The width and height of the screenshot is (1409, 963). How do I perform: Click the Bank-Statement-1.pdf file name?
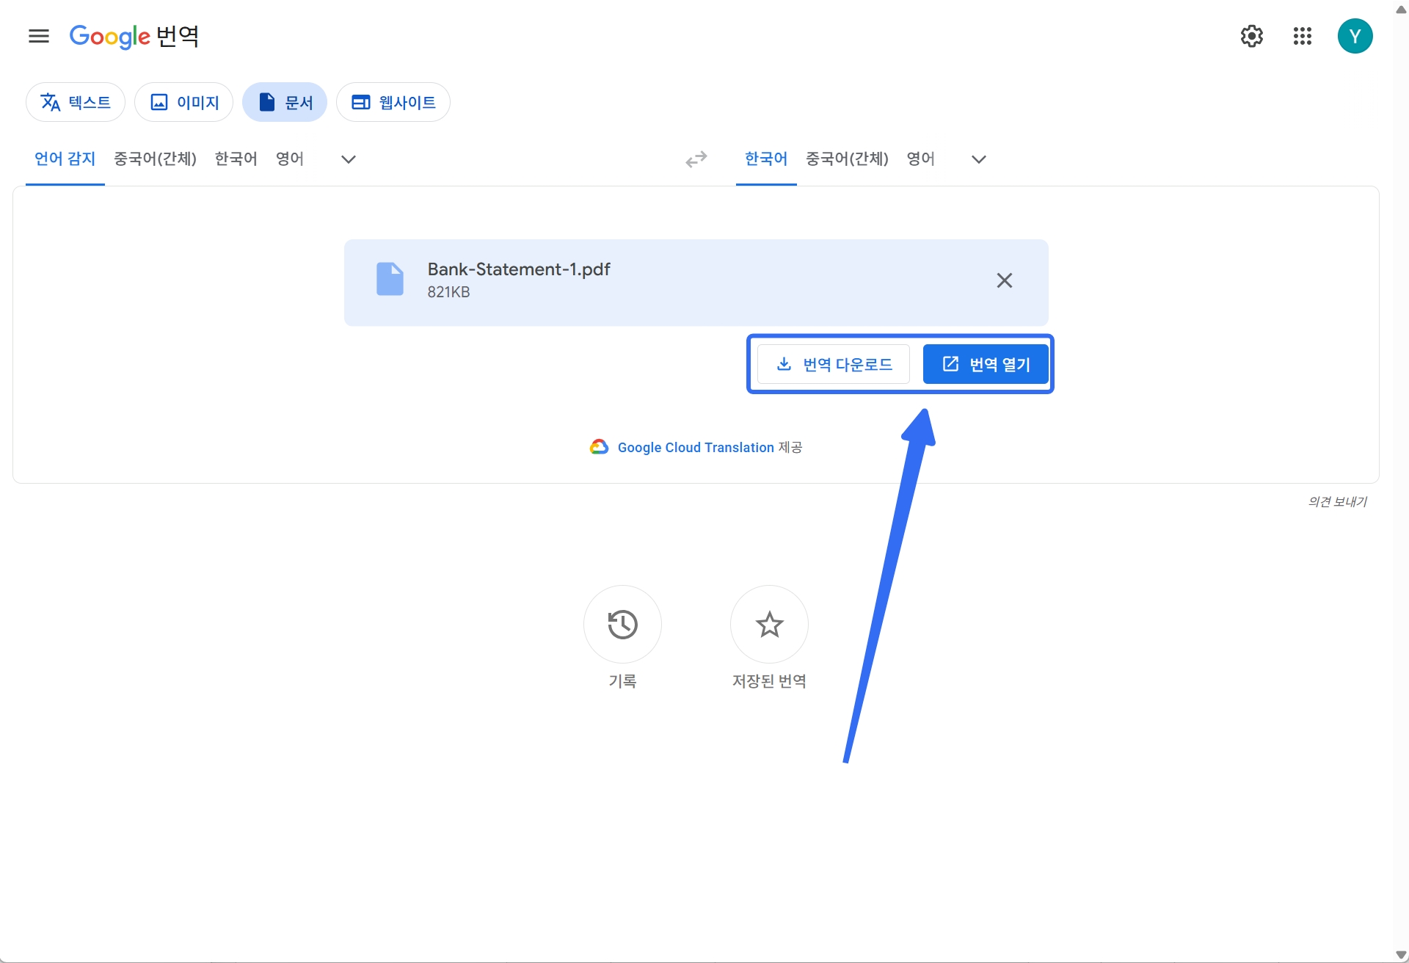pyautogui.click(x=519, y=269)
